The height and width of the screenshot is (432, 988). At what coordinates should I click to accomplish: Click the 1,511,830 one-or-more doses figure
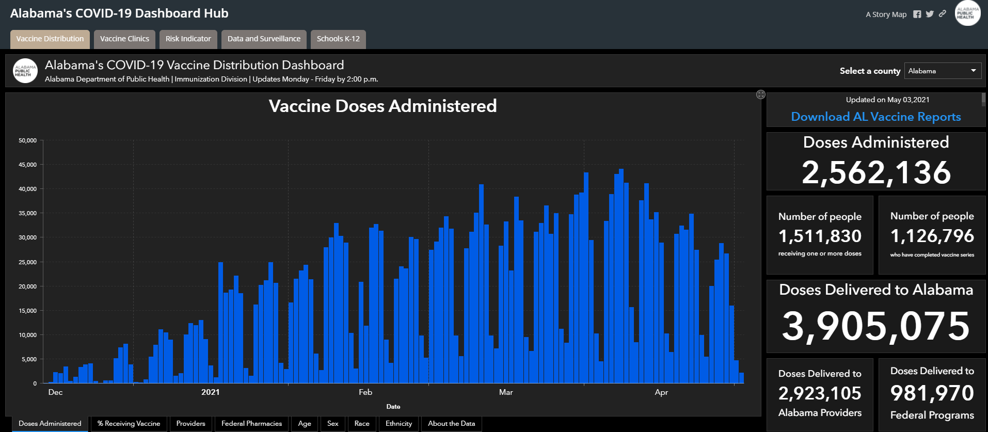[x=820, y=236]
